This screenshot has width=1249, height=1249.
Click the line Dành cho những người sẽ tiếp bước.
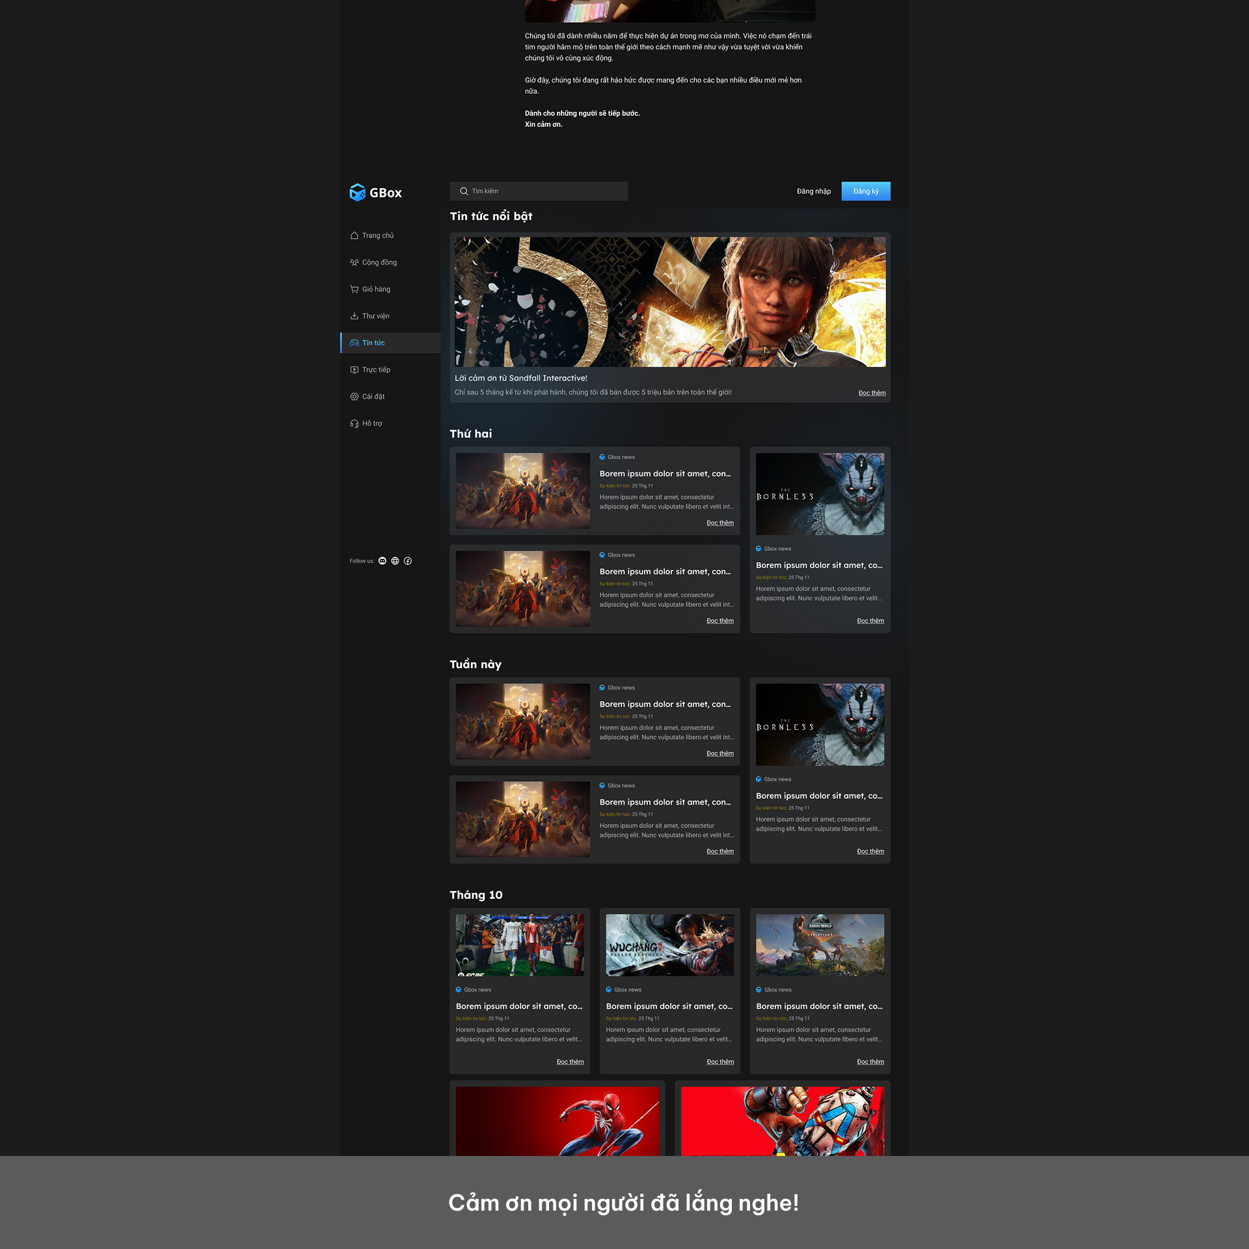(582, 113)
